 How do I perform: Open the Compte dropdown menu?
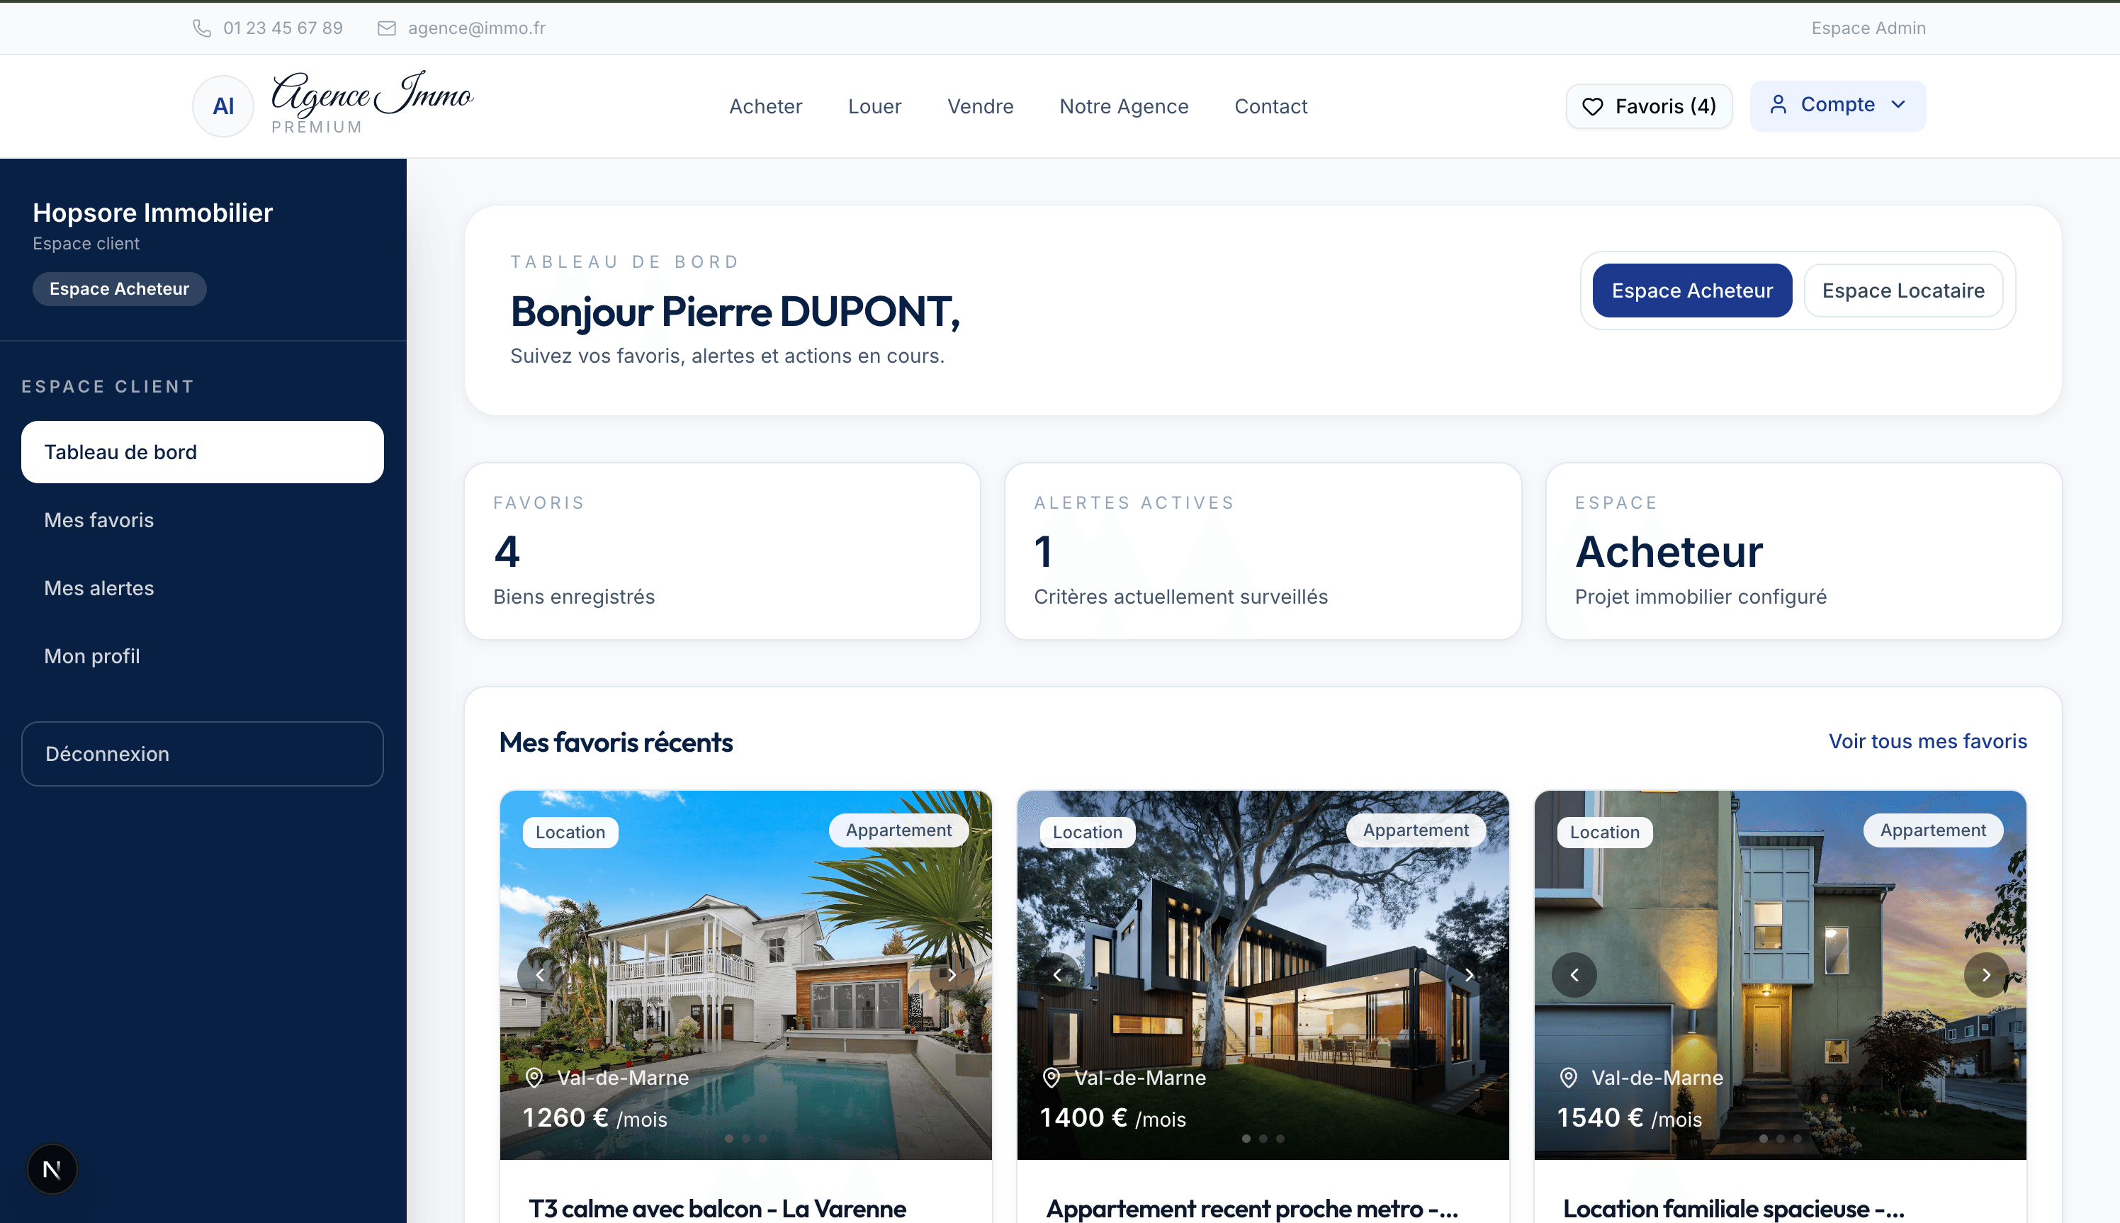tap(1838, 104)
